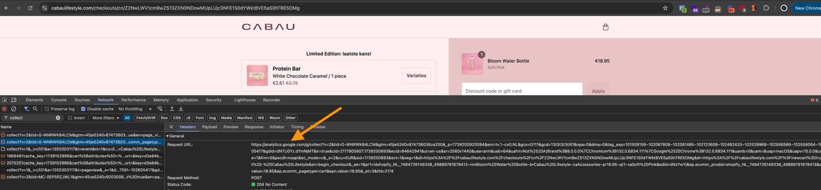Open the Lighthouse panel tab
Viewport: 821px width, 190px height.
245,100
